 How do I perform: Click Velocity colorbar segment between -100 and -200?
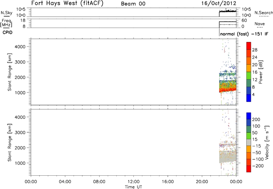coord(249,162)
